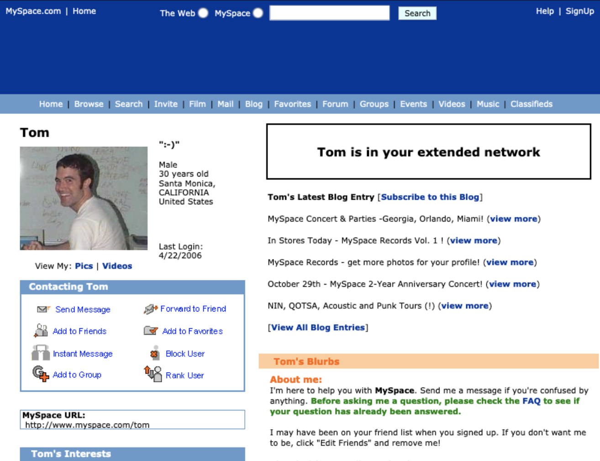Click the Add to Group icon
This screenshot has height=461, width=600.
pos(41,374)
